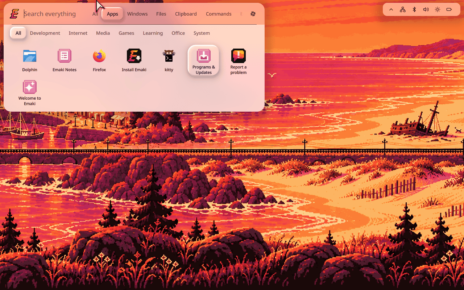Click the brightness tray icon
464x290 pixels.
438,9
